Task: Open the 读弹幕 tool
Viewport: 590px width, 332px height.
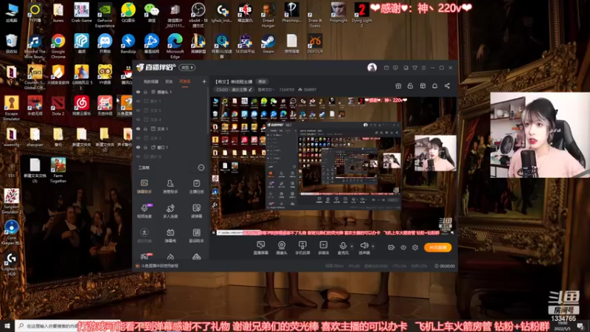Action: click(196, 211)
